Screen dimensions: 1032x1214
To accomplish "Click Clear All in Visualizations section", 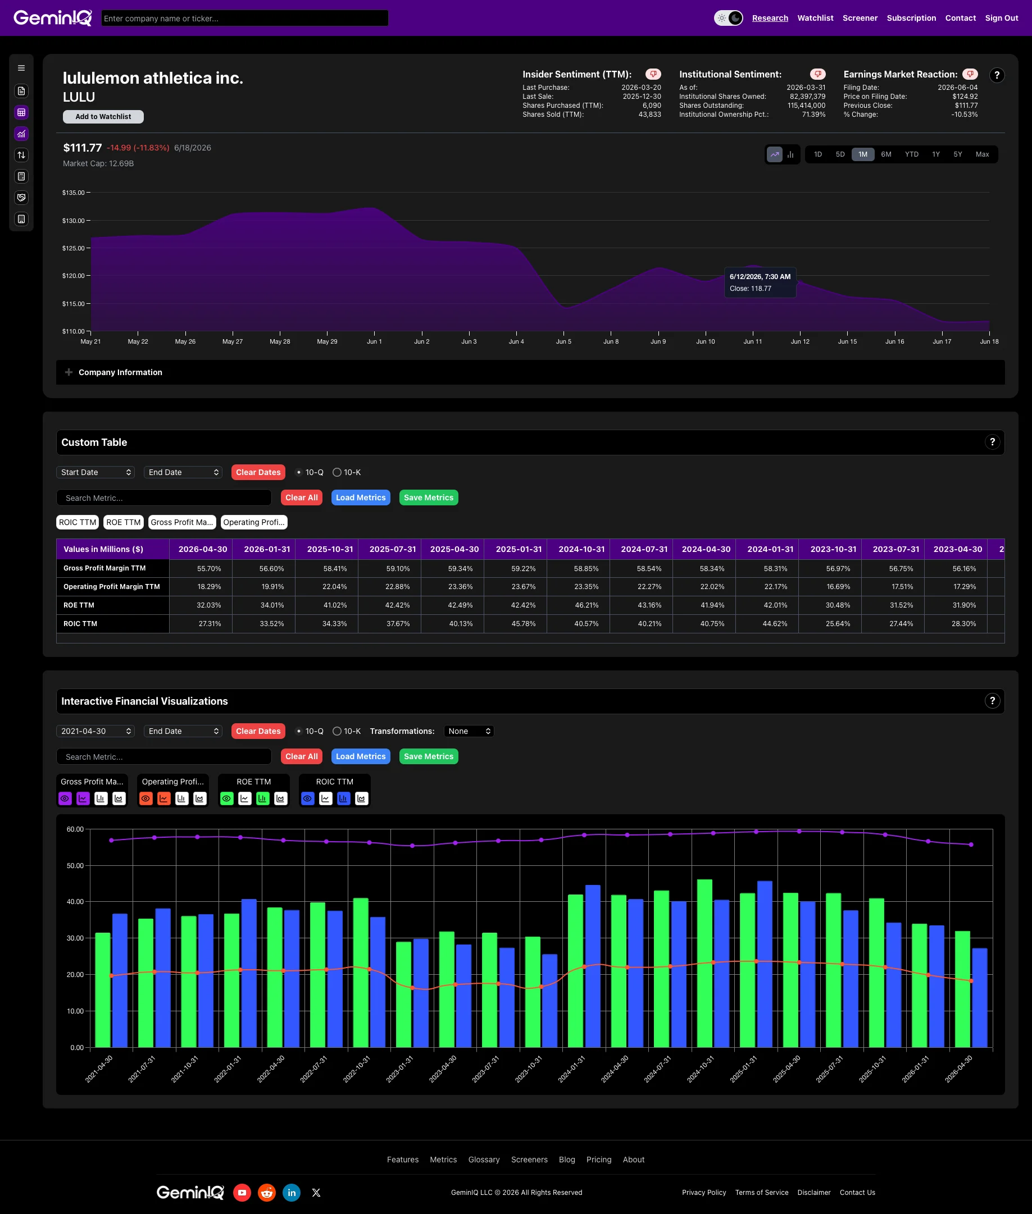I will tap(301, 756).
